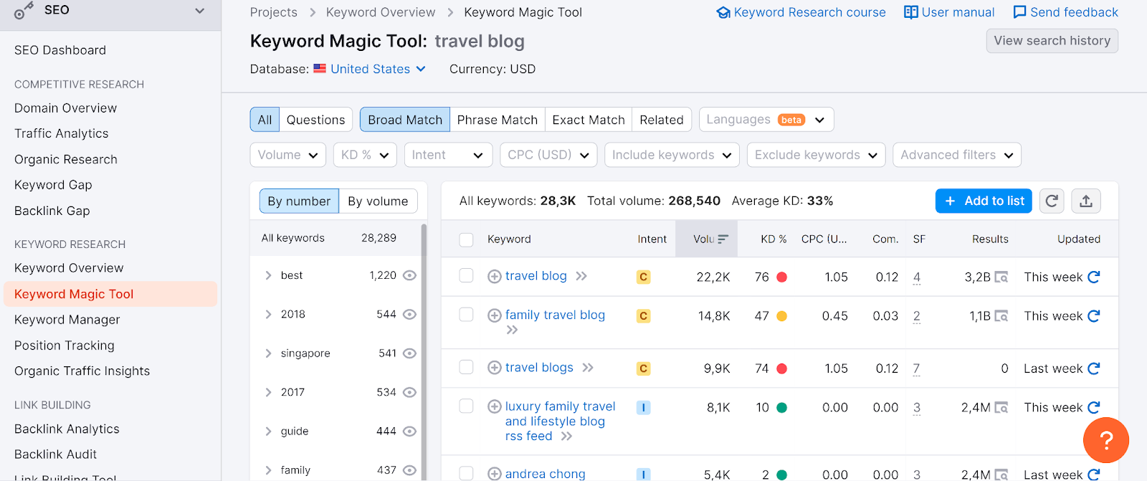Click double-arrow icon under family travel blog
The width and height of the screenshot is (1147, 481).
(x=512, y=330)
